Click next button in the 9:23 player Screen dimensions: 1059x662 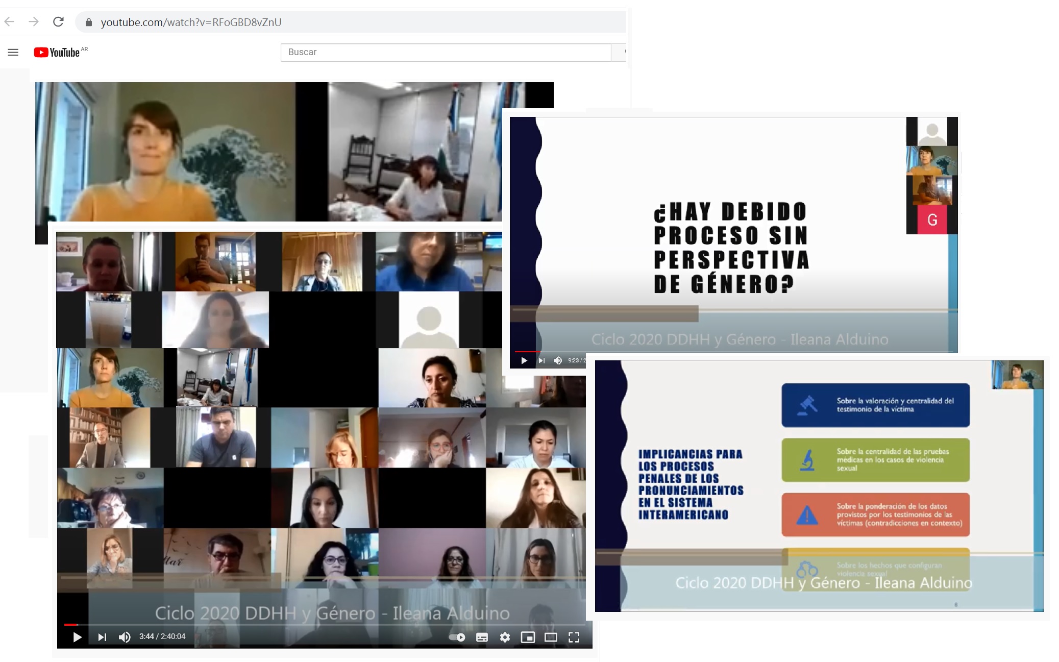coord(541,361)
